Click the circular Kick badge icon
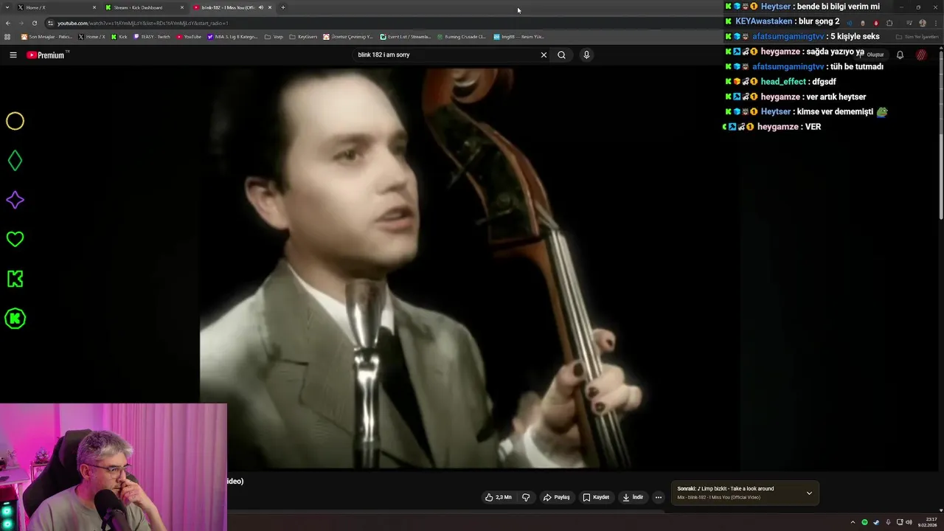944x531 pixels. click(x=15, y=319)
